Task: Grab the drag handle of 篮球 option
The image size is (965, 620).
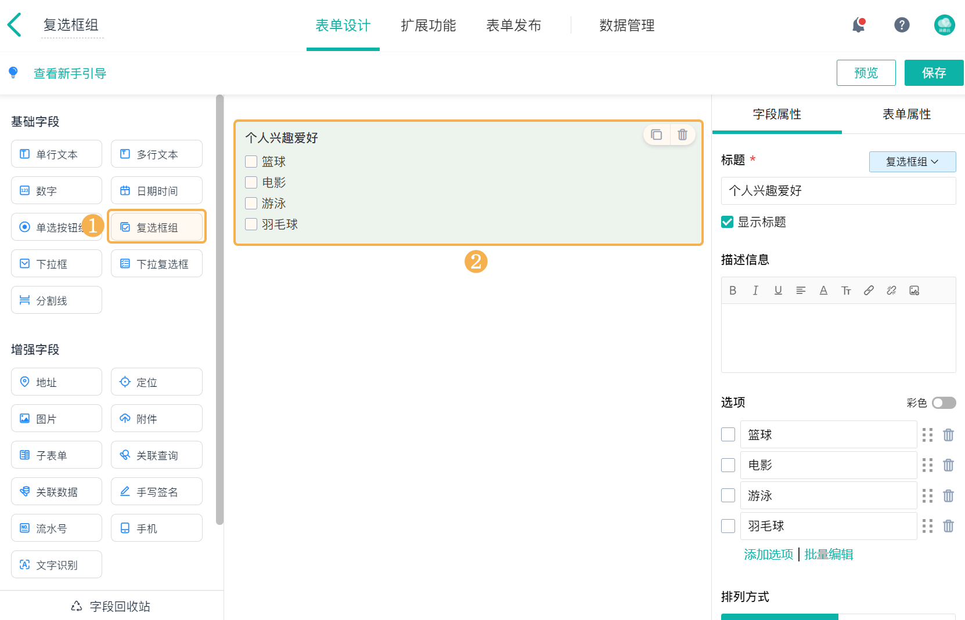Action: (927, 435)
